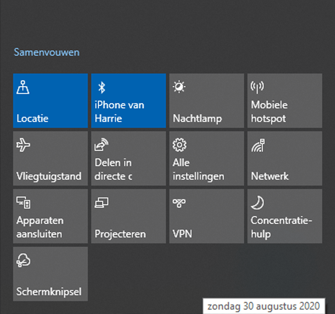Click the moon icon for Concentratiehulp
Image resolution: width=335 pixels, height=314 pixels.
point(257,203)
